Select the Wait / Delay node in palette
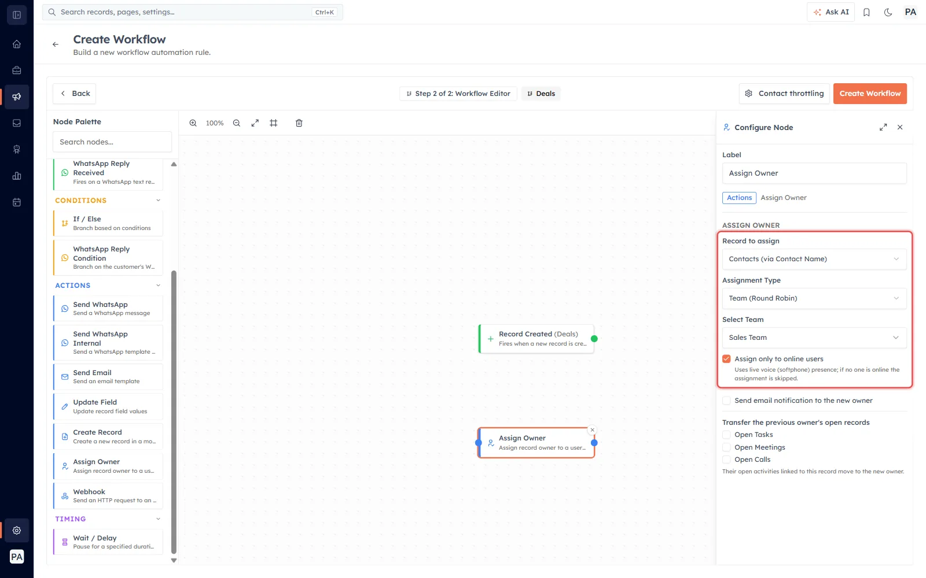Screen dimensions: 926x578 [108, 542]
